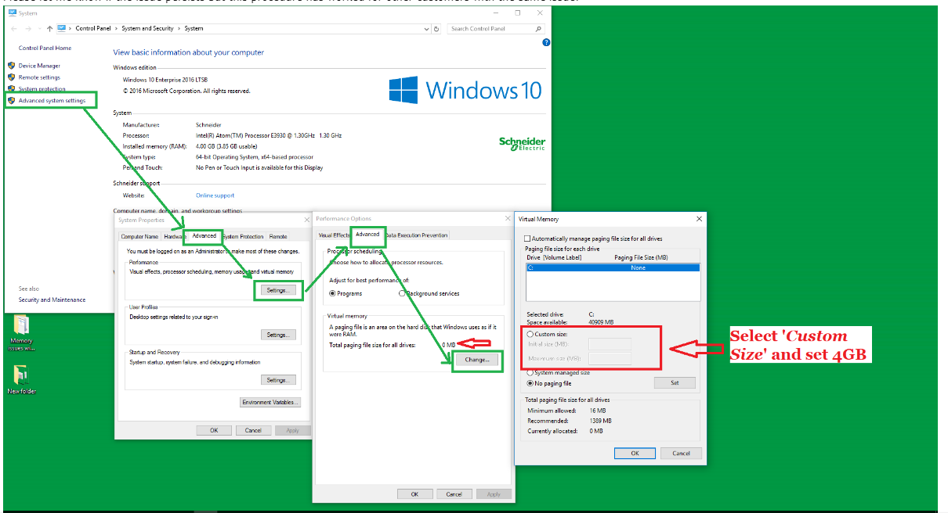Select the 'System managed size' radio button
Viewport: 948px width, 513px height.
pos(530,373)
